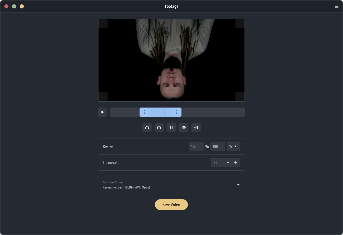This screenshot has width=343, height=235.
Task: Increase the framerate with plus button
Action: coord(236,162)
